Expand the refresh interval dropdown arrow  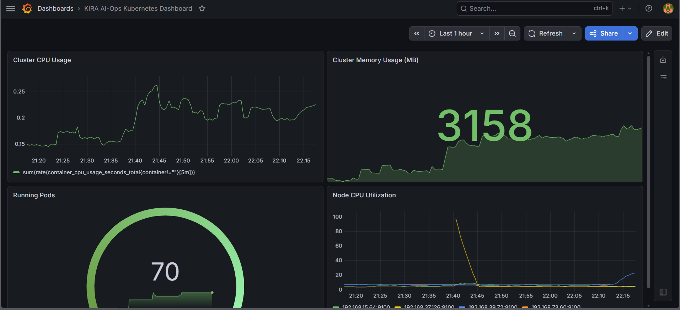[574, 33]
